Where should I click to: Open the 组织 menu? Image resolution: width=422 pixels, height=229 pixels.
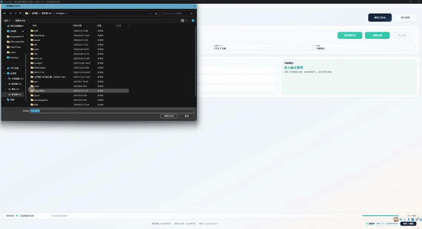point(7,20)
